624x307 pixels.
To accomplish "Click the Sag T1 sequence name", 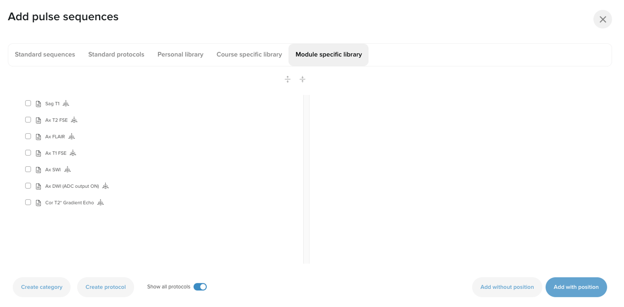I will pyautogui.click(x=52, y=104).
